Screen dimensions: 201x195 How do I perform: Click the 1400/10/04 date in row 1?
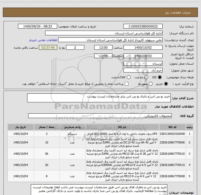(x=21, y=134)
